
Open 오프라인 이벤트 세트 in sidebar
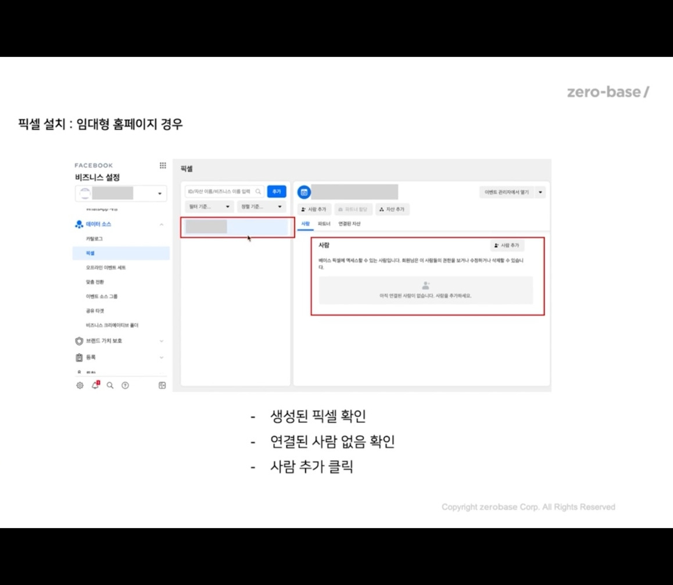(106, 267)
